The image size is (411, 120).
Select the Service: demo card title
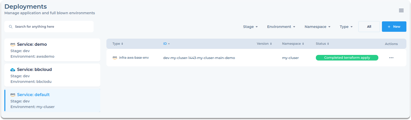click(x=32, y=44)
